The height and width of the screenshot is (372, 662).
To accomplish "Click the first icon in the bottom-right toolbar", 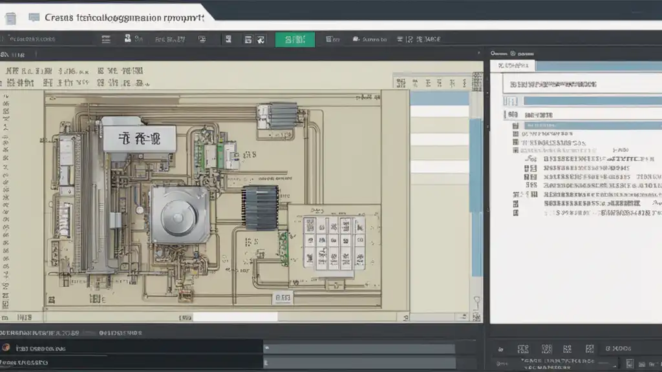I will coord(501,349).
